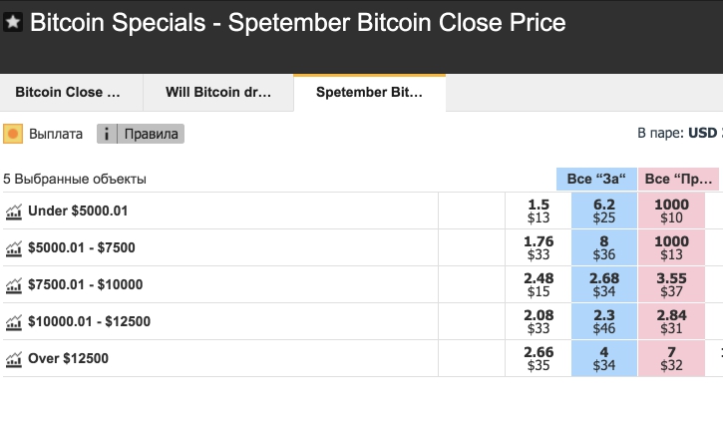Switch to the Will Bitcoin dr... tab
The image size is (723, 425).
[x=218, y=93]
